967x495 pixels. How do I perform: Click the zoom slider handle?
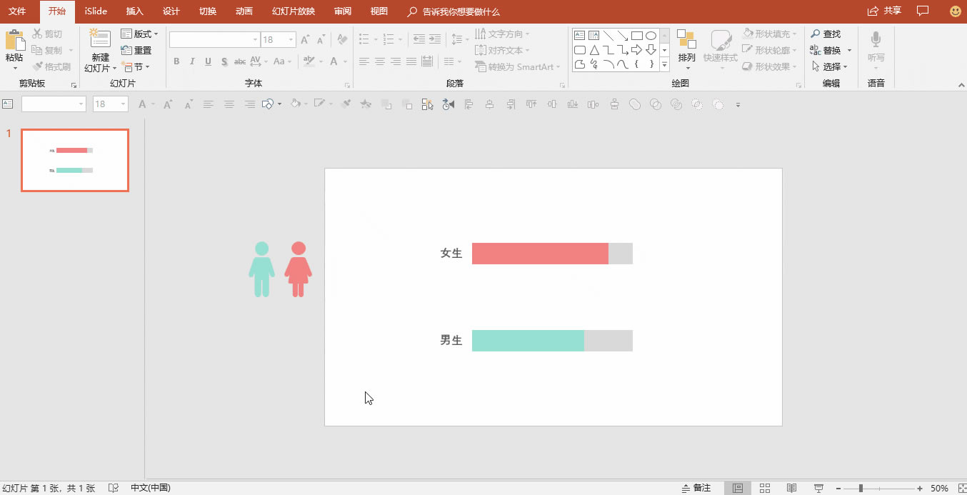click(x=861, y=488)
